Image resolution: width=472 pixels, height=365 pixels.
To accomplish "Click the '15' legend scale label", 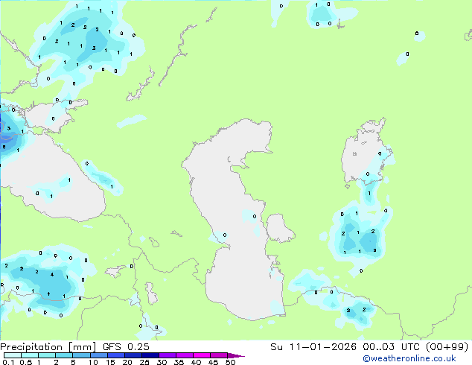I will coord(110,362).
